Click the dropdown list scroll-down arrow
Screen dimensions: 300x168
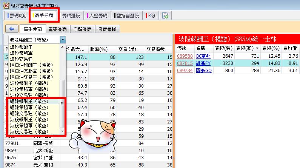click(62, 131)
